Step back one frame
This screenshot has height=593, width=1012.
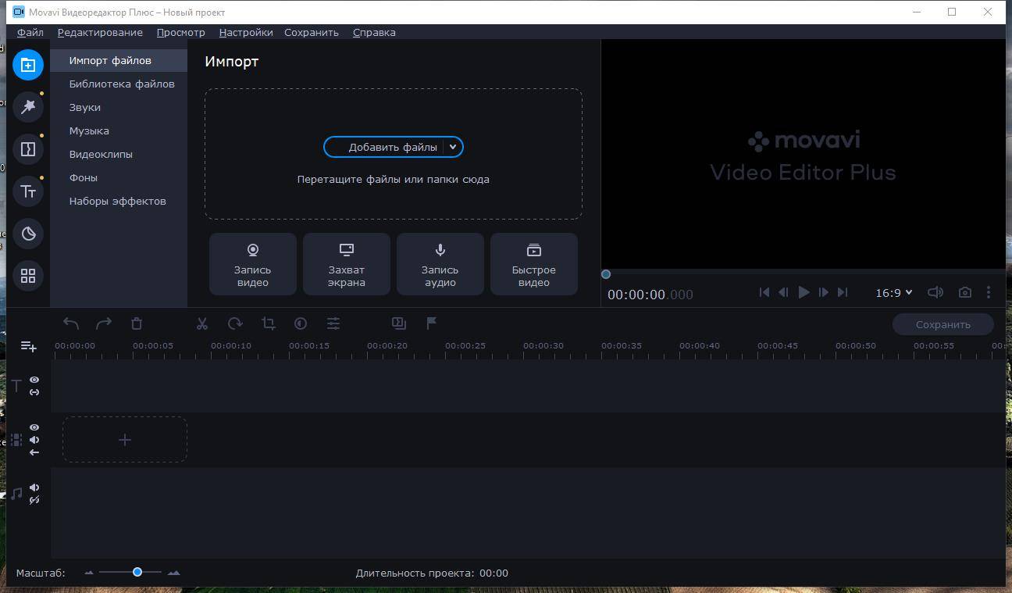coord(783,292)
